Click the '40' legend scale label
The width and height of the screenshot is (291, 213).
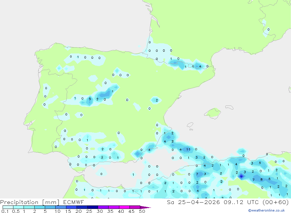tap(121, 211)
